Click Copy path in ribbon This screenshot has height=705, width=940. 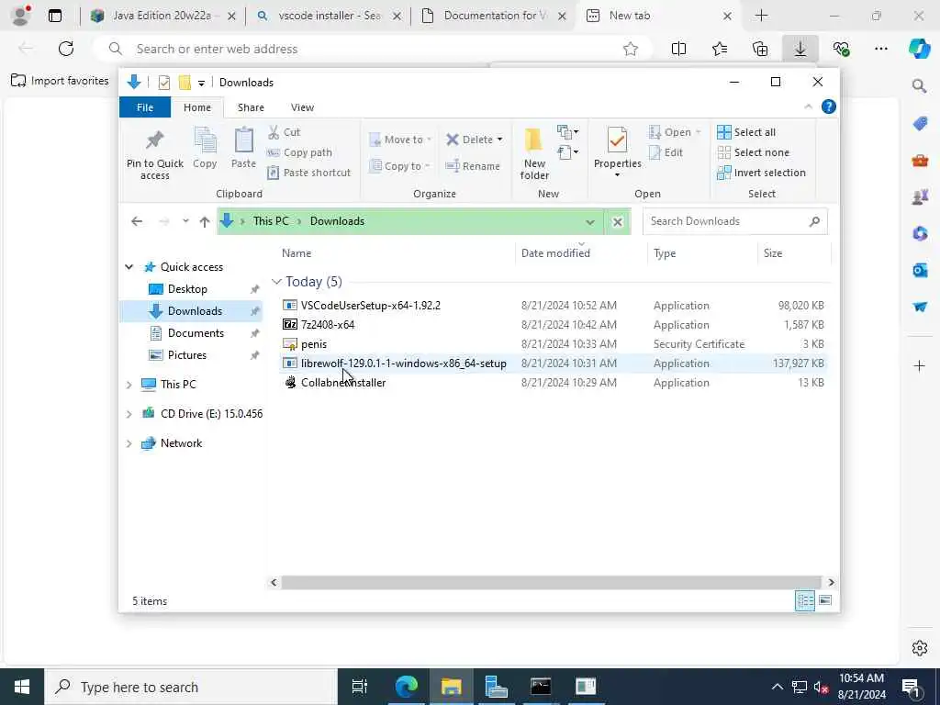click(299, 152)
